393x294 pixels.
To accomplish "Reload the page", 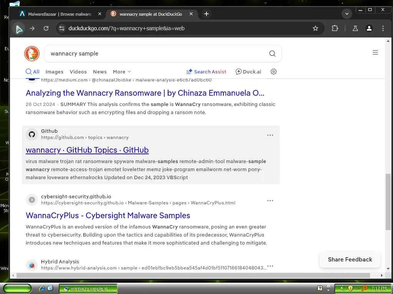I will coord(46,28).
